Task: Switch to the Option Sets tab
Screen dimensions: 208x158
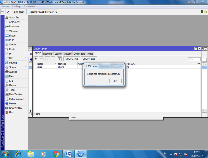Action: pyautogui.click(x=79, y=54)
